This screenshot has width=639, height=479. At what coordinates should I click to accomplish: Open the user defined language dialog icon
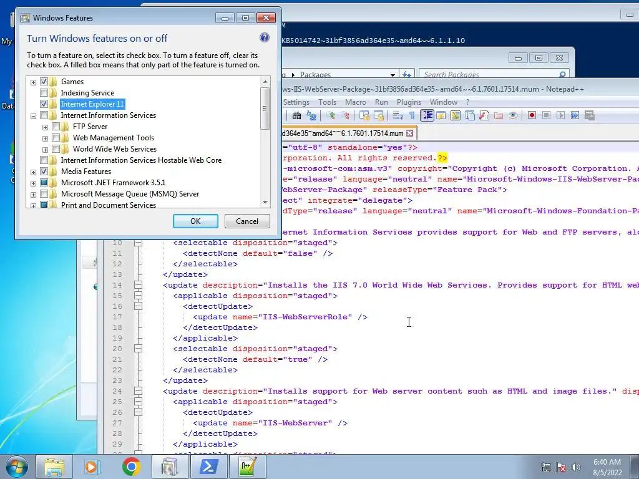pyautogui.click(x=441, y=115)
